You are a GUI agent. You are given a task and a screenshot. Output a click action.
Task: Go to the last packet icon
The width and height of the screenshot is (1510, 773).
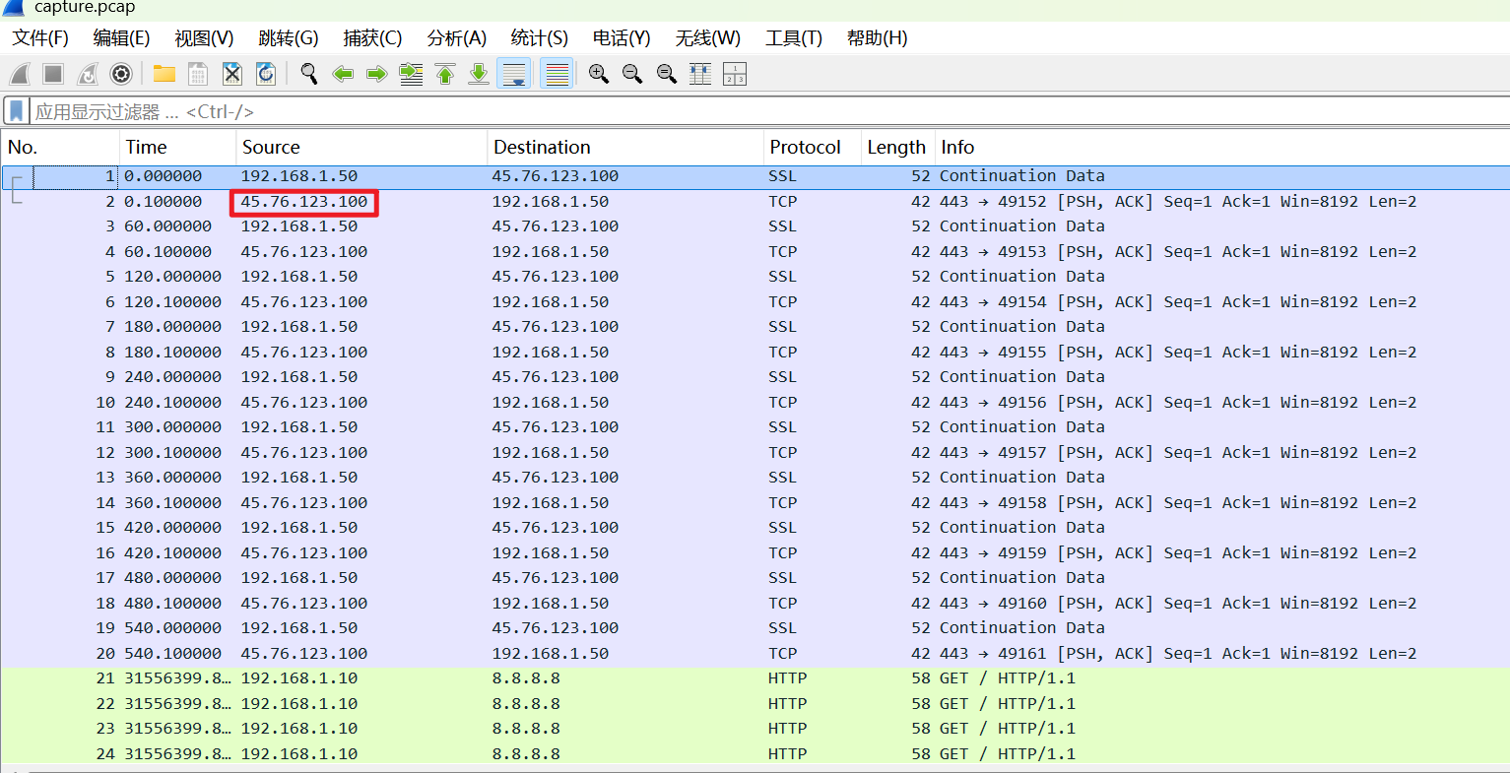(479, 74)
